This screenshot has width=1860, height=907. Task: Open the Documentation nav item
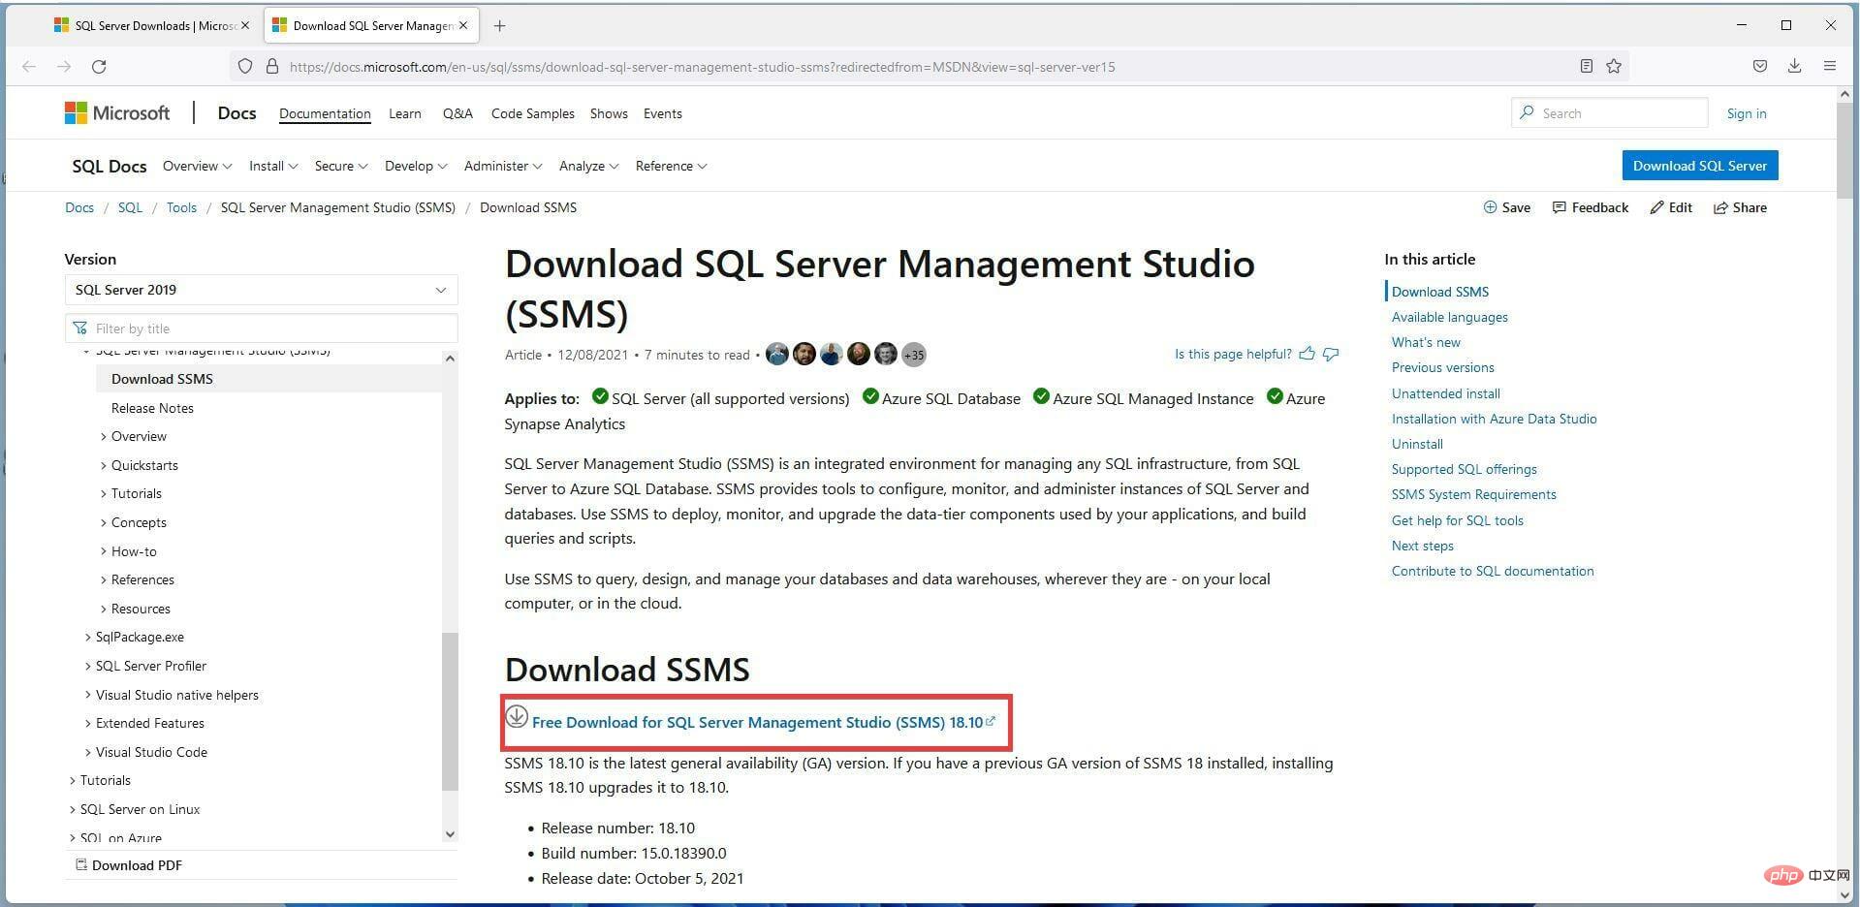[325, 113]
